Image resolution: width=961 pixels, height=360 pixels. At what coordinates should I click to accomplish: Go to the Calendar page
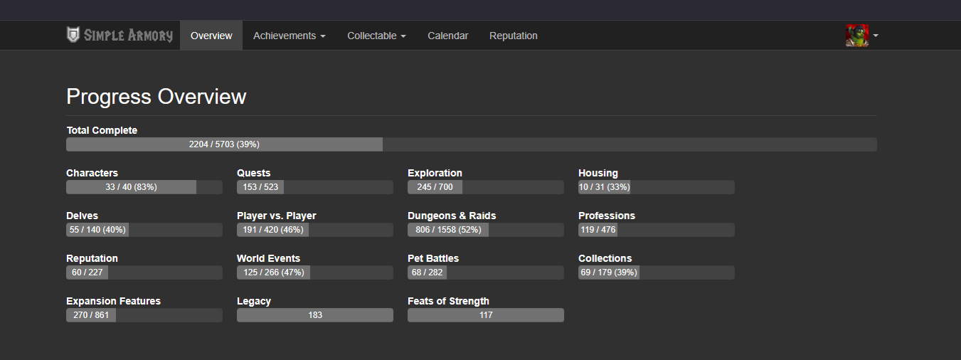[448, 36]
